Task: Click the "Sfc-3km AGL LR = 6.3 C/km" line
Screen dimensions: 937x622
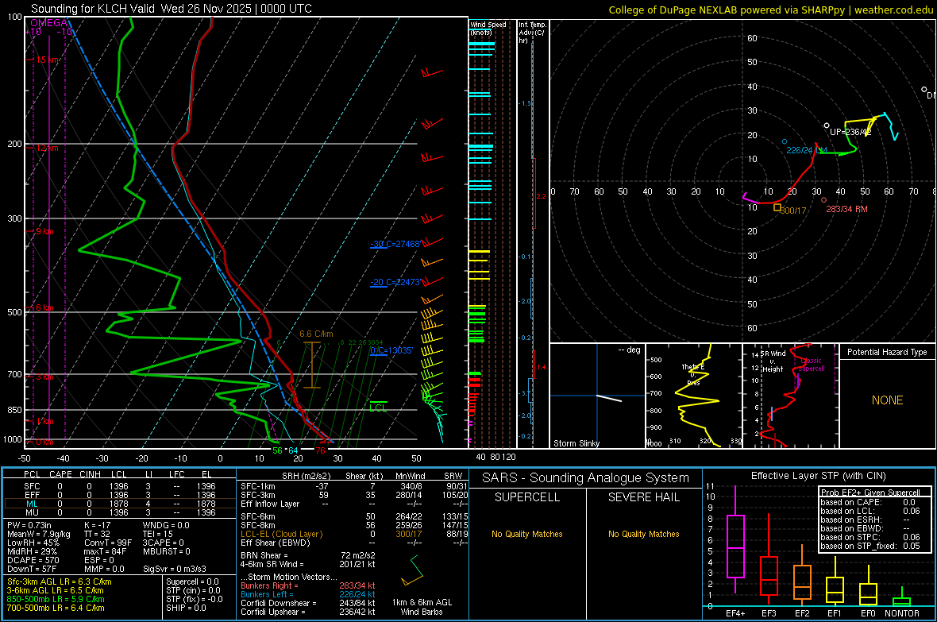Action: point(60,581)
